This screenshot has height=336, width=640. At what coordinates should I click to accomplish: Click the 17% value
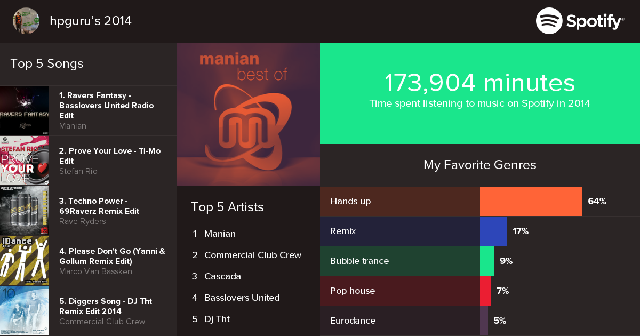(521, 231)
